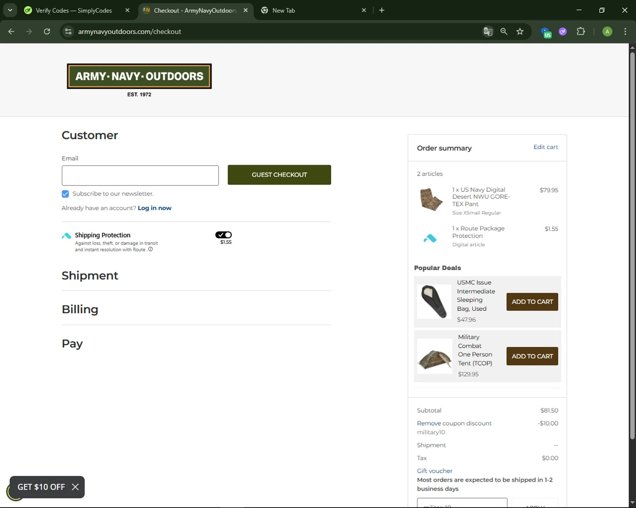Viewport: 636px width, 508px height.
Task: Open the tab search dropdown arrow
Action: point(10,10)
